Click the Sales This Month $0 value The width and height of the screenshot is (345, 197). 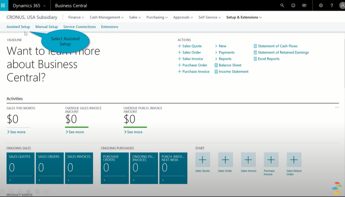point(12,119)
